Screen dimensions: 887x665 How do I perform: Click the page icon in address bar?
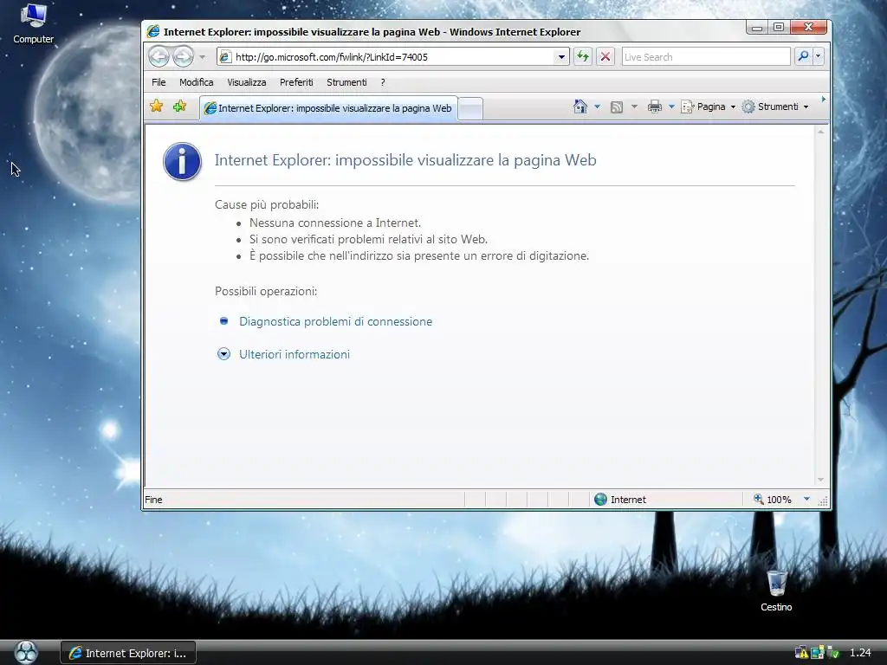(225, 56)
